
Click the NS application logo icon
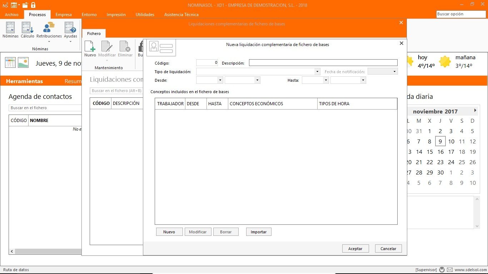click(x=5, y=5)
